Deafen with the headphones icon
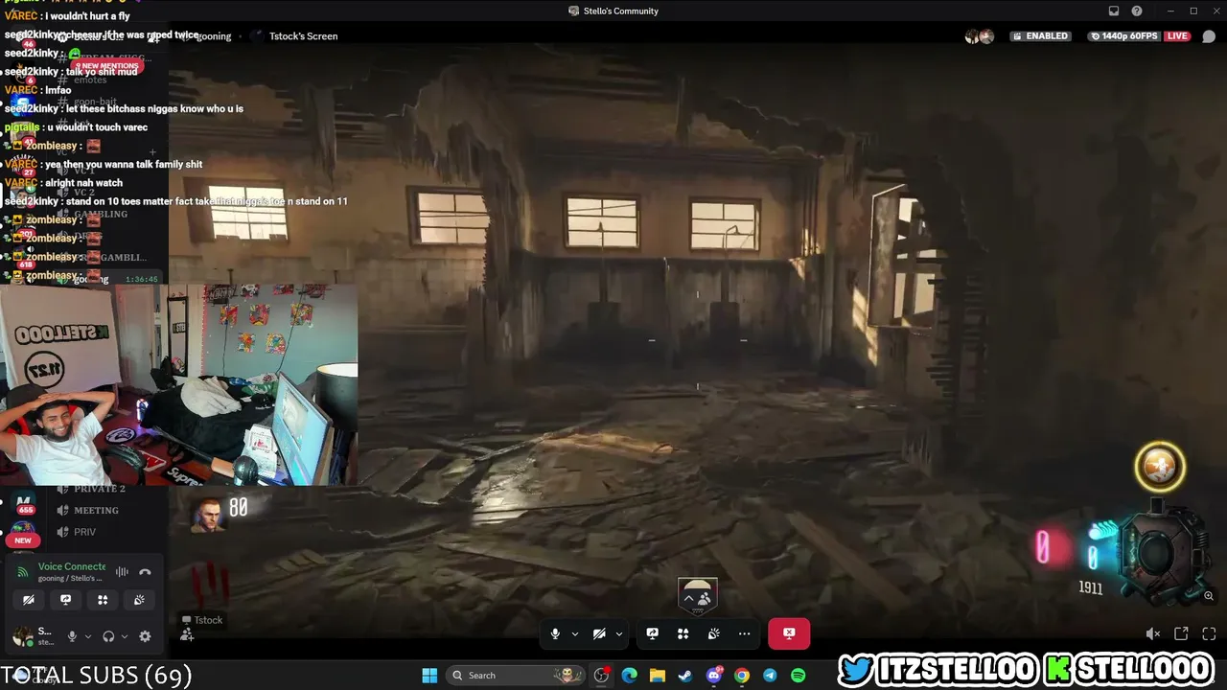 (108, 636)
